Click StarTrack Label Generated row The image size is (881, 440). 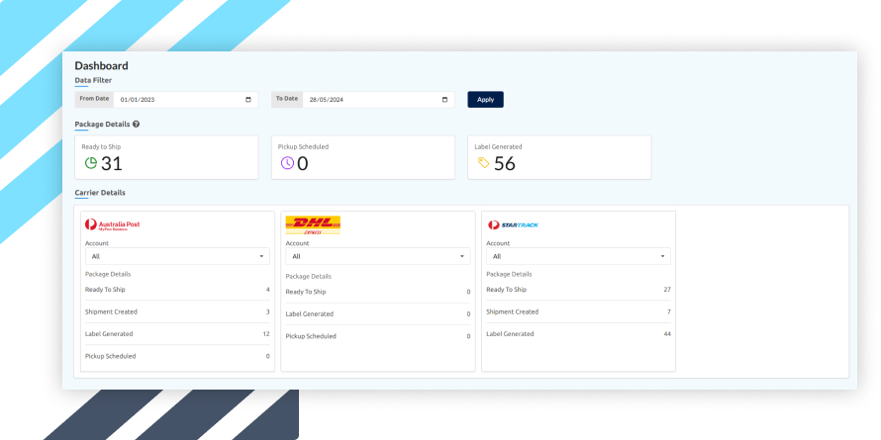pos(579,334)
